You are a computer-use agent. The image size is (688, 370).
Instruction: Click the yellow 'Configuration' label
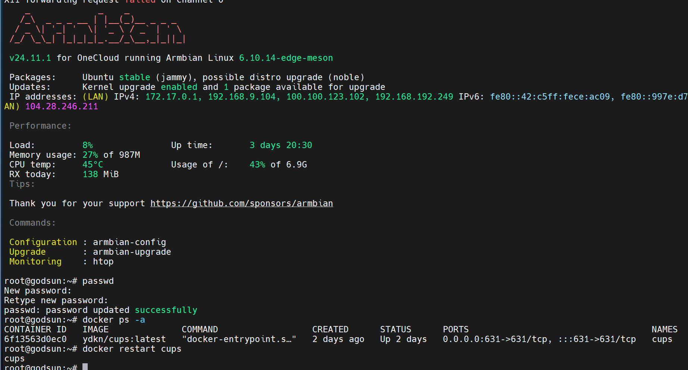click(x=43, y=242)
